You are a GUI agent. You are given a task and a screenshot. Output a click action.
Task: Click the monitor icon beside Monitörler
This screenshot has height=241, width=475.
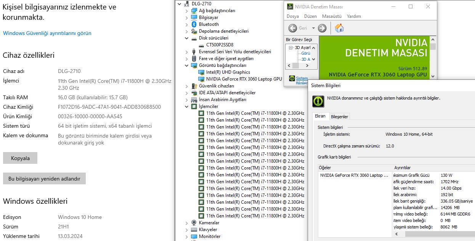(x=194, y=236)
